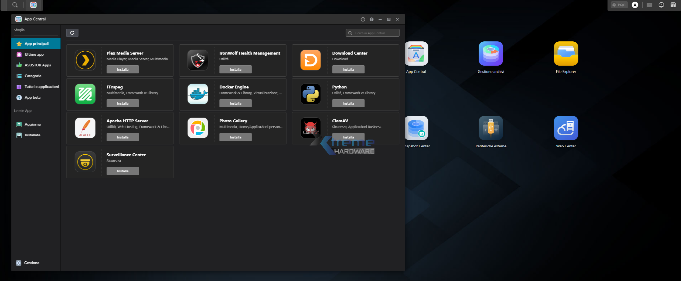The image size is (681, 281).
Task: Open the user account A avatar
Action: click(635, 5)
